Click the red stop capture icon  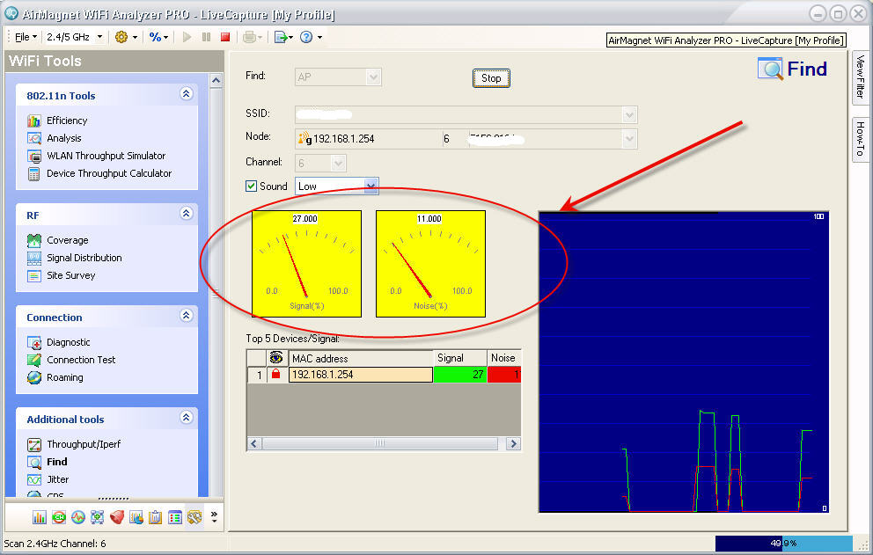[x=225, y=37]
